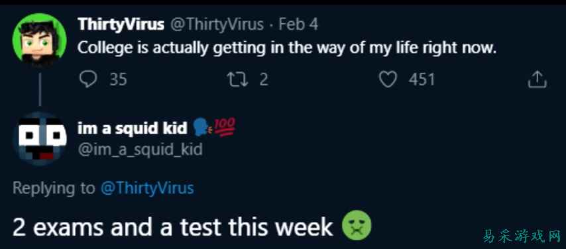Open the im a squid kid display name
Viewport: 566px width, 249px height.
pyautogui.click(x=133, y=128)
